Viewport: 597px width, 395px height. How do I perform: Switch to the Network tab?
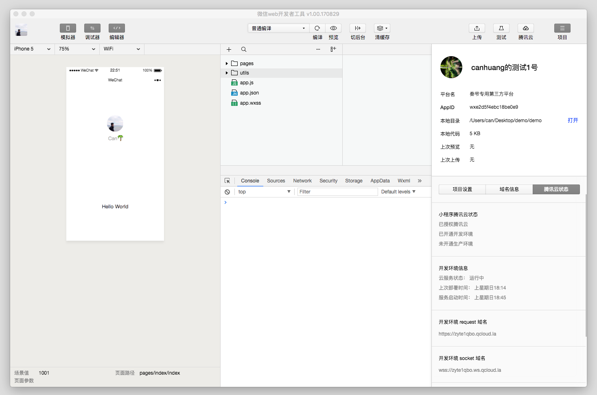(302, 181)
